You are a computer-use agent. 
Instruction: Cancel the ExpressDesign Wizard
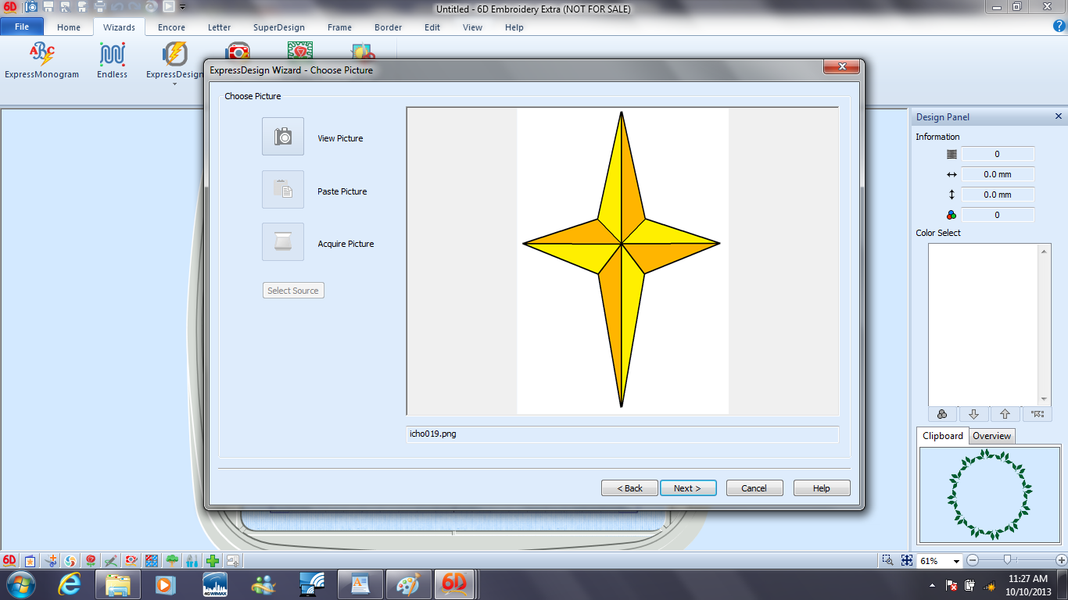tap(754, 488)
